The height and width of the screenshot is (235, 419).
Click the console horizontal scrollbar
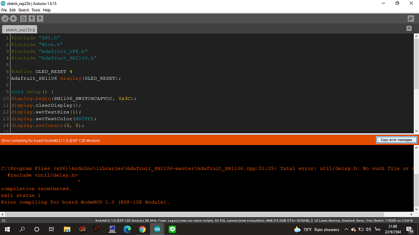[205, 214]
